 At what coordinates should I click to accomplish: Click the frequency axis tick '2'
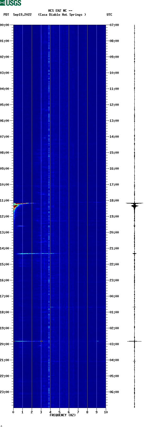pyautogui.click(x=32, y=412)
